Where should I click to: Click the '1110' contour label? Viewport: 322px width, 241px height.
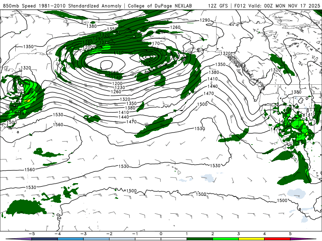coord(119,53)
